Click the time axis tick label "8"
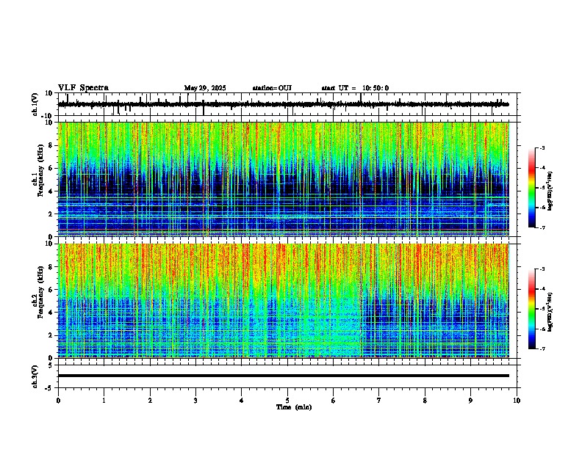This screenshot has height=449, width=582. coord(425,401)
